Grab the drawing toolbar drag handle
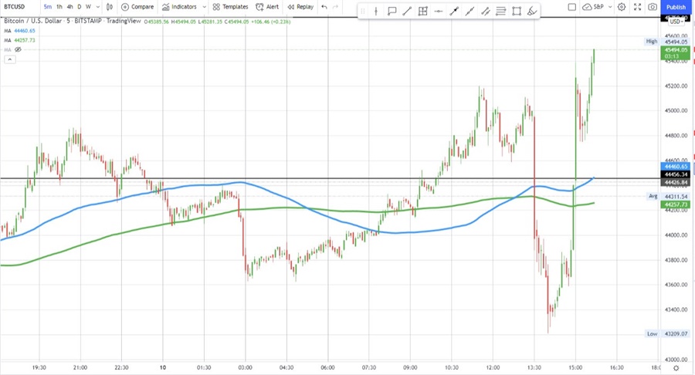 [x=363, y=12]
